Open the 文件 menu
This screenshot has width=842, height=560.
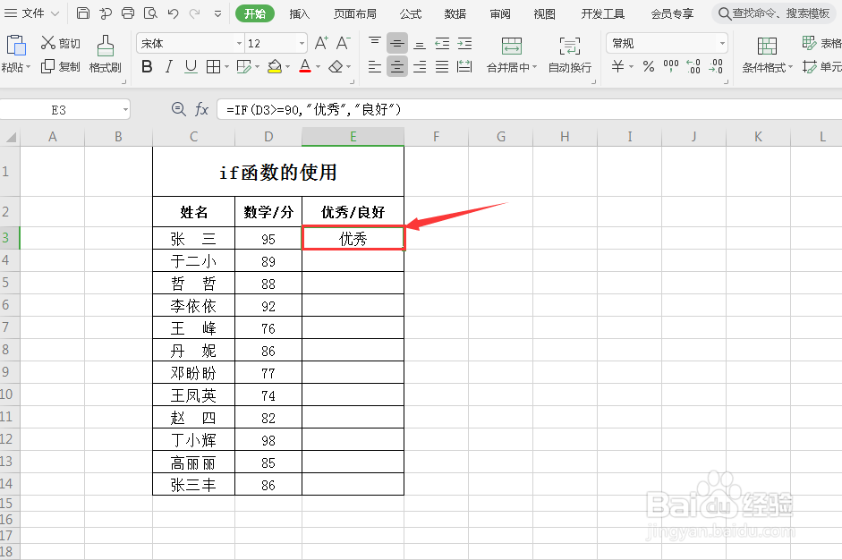click(33, 13)
